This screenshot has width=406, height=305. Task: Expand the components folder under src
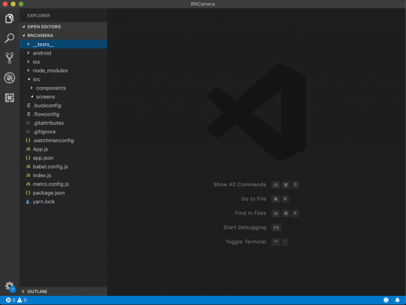click(51, 88)
